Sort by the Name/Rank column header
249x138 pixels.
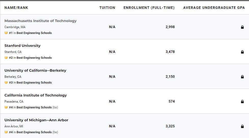pos(16,8)
